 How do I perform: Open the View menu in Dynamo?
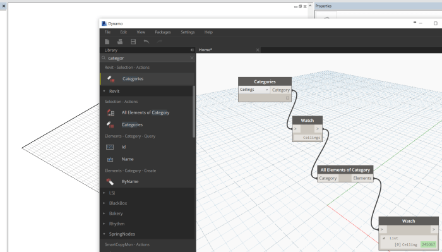(x=141, y=32)
